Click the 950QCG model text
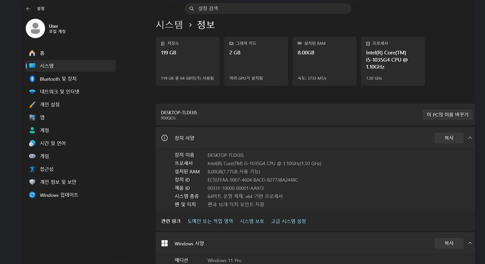This screenshot has width=485, height=264. click(168, 118)
